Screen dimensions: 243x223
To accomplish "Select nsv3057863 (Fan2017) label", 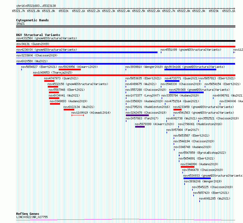I will click(x=142, y=118).
